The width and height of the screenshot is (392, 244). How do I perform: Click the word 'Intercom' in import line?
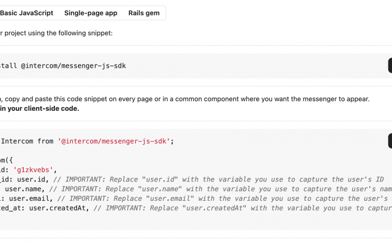point(17,141)
